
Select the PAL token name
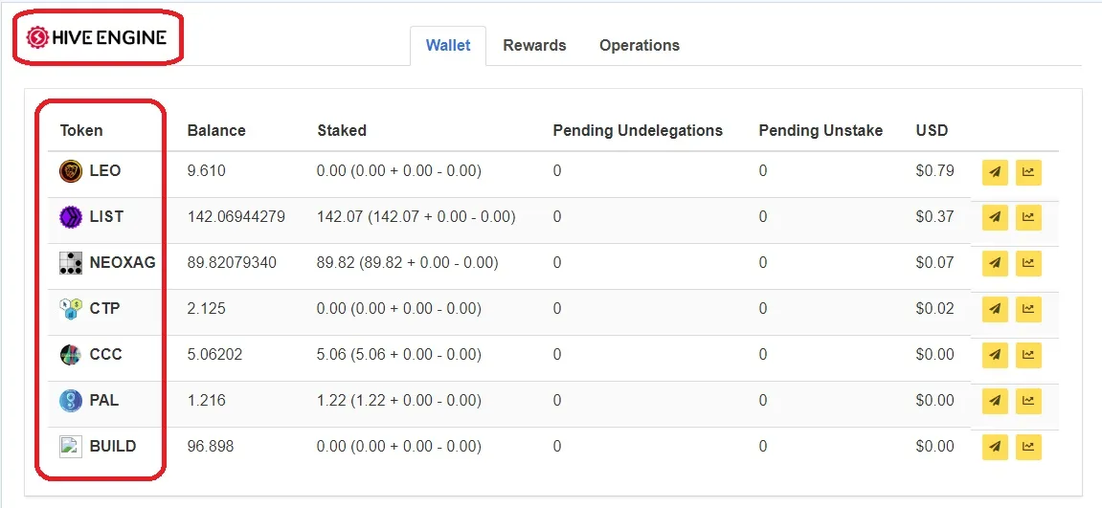click(104, 401)
